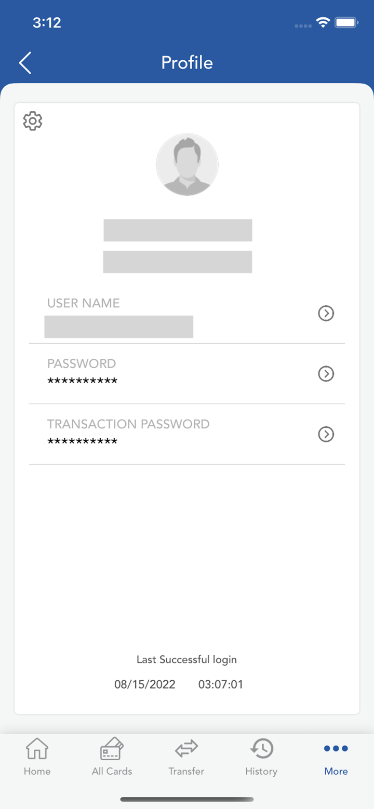
Task: Tap the credit cards icon
Action: [112, 749]
